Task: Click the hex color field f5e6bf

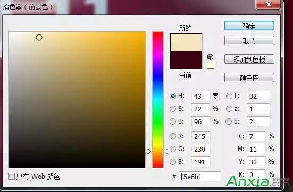Action: click(200, 177)
